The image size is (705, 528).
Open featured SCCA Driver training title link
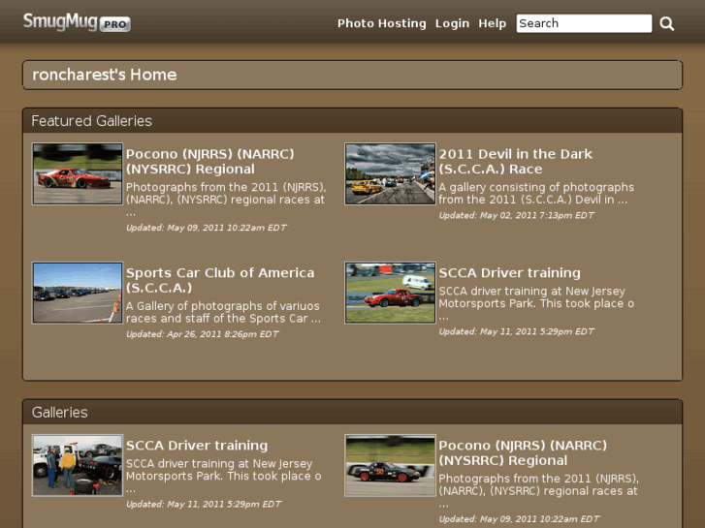509,273
